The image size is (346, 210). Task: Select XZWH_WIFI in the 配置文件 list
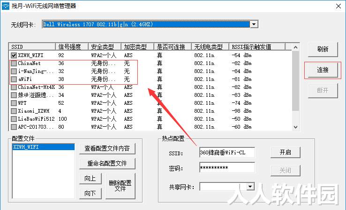coord(44,147)
